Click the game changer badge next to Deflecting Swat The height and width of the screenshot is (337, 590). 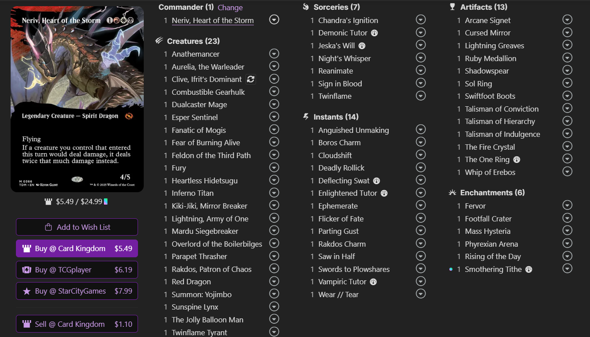click(376, 181)
